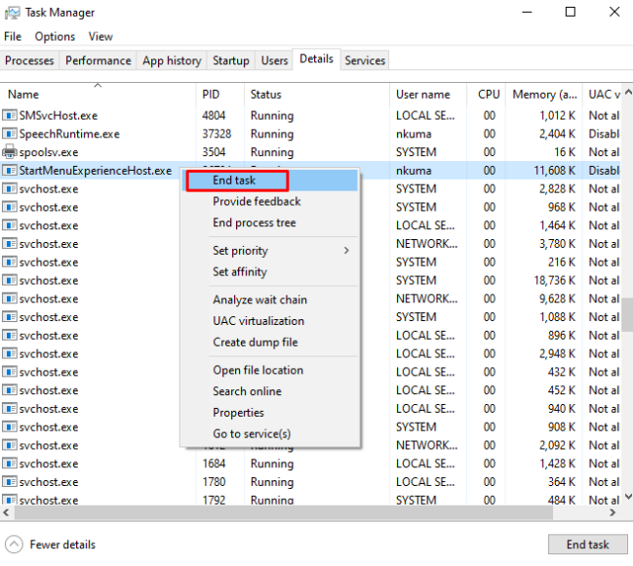
Task: Click PID cell 37328
Action: [x=217, y=134]
